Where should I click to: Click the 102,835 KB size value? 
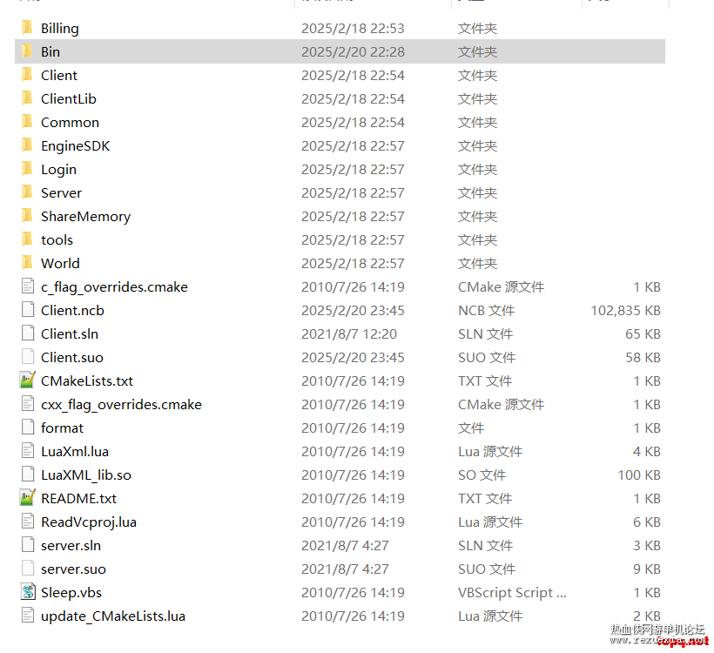[x=626, y=310]
